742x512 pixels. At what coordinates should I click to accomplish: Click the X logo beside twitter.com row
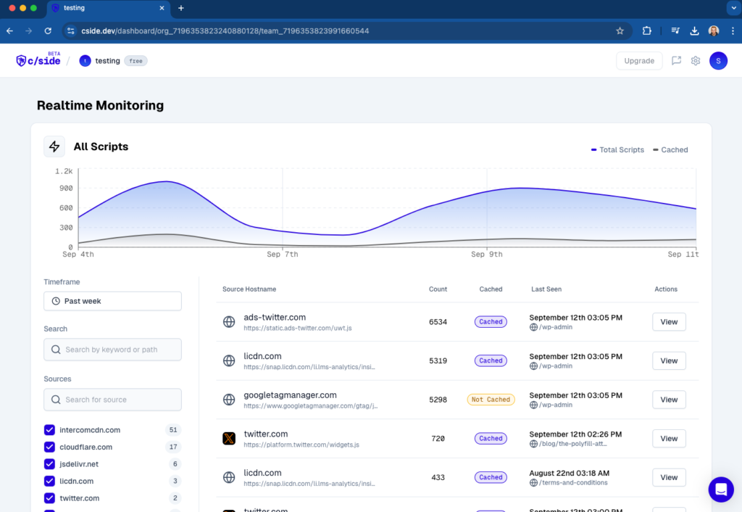tap(229, 439)
